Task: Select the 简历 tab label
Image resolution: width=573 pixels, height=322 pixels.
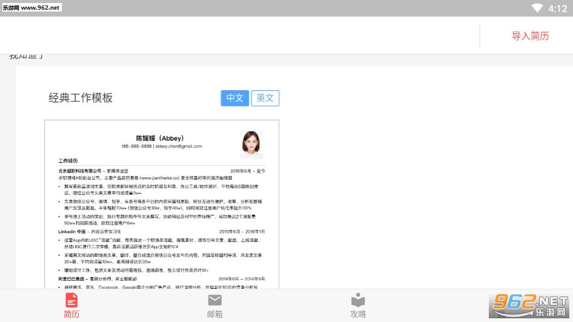Action: click(x=71, y=314)
